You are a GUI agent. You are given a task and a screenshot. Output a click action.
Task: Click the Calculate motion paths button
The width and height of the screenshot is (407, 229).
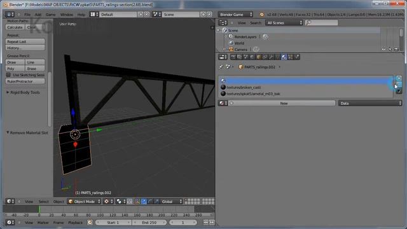point(15,27)
